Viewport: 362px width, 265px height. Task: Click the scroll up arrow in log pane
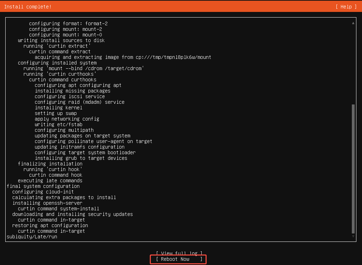click(x=353, y=23)
